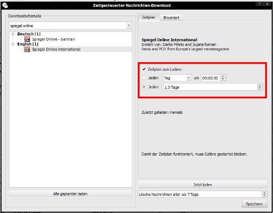Click the 'Spiegel Online International' bold heading
The width and height of the screenshot is (273, 213).
(169, 40)
